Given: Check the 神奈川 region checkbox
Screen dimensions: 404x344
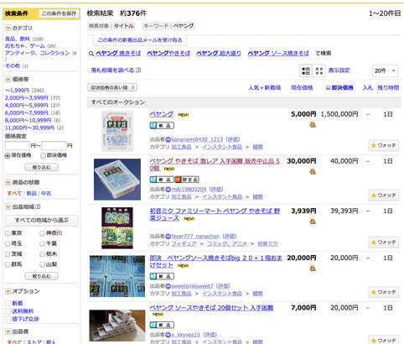Looking at the screenshot, I should coord(42,233).
